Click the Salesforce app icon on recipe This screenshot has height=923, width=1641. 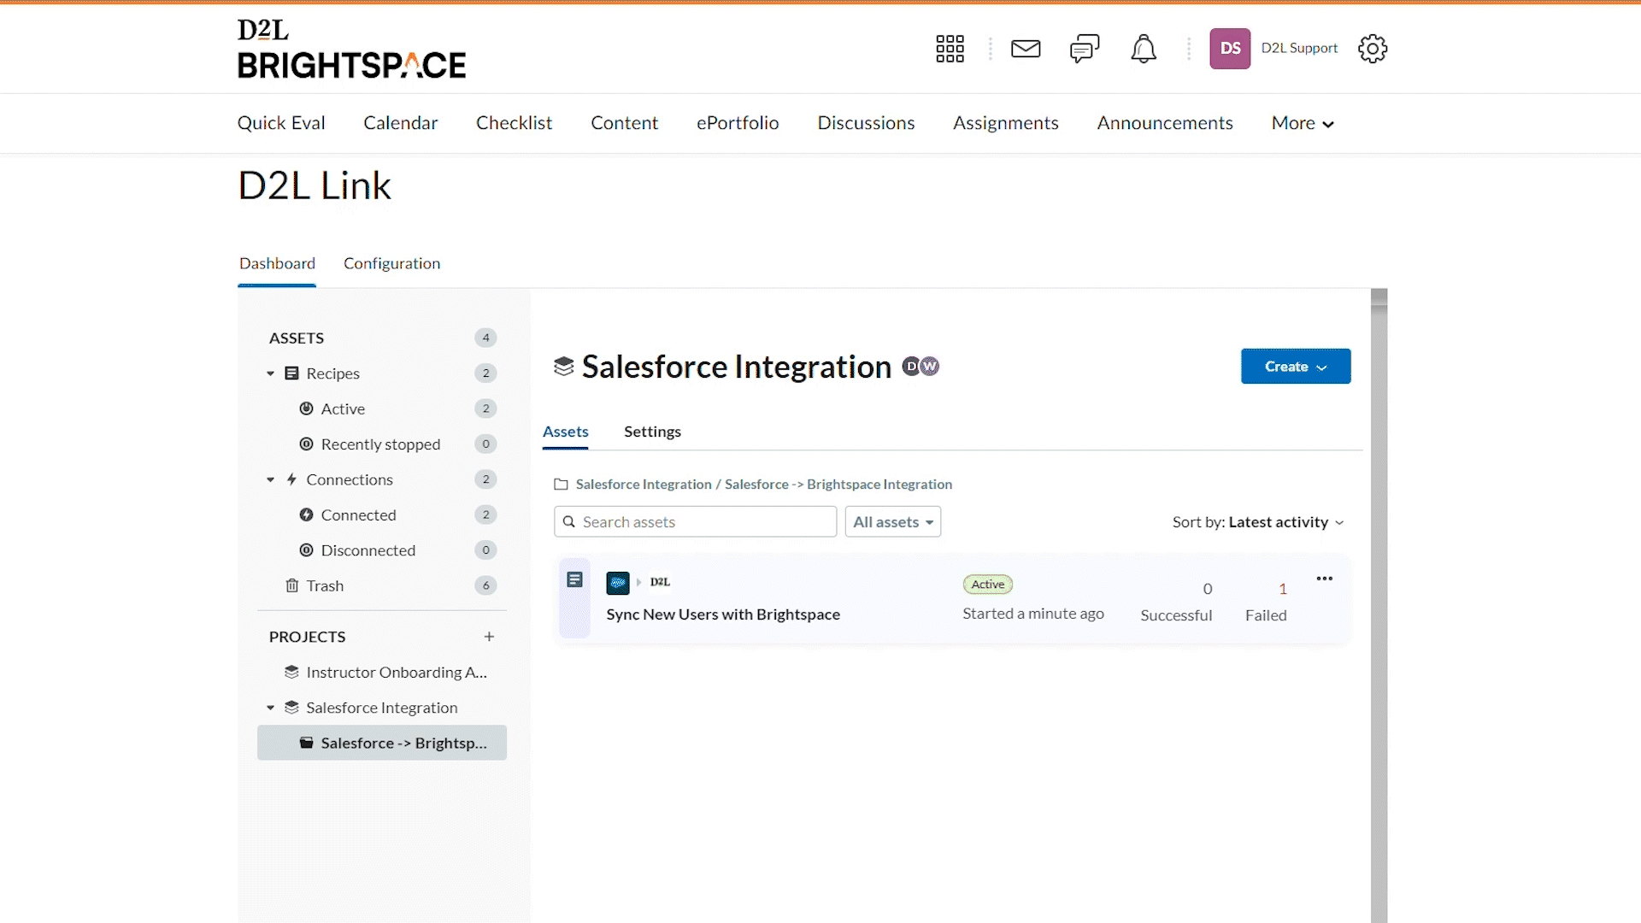point(617,583)
